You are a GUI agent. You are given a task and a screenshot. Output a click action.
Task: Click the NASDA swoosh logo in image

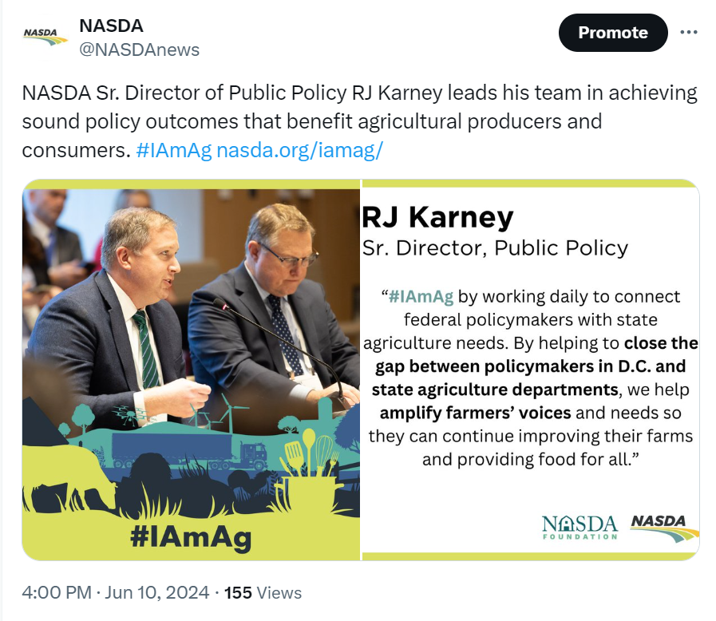coord(664,528)
